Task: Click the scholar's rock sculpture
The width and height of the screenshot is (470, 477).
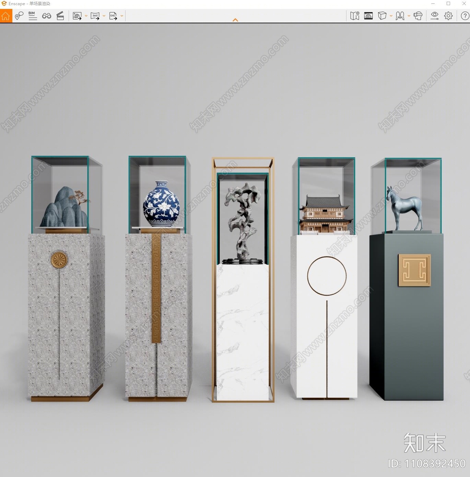Action: (x=243, y=223)
